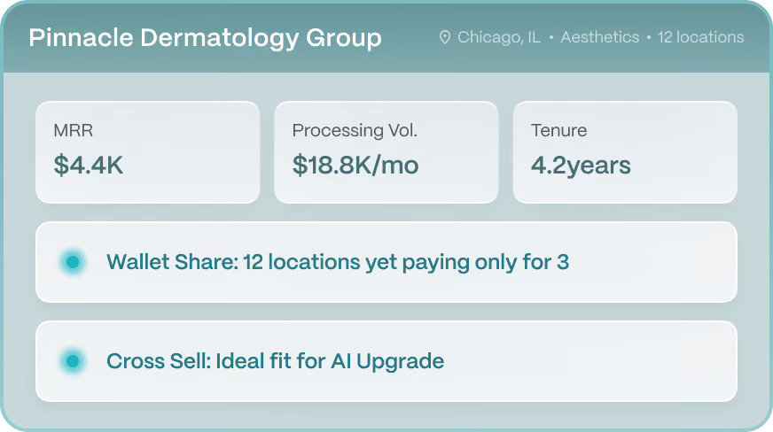Click the MRR label text
Image resolution: width=773 pixels, height=432 pixels.
[73, 130]
